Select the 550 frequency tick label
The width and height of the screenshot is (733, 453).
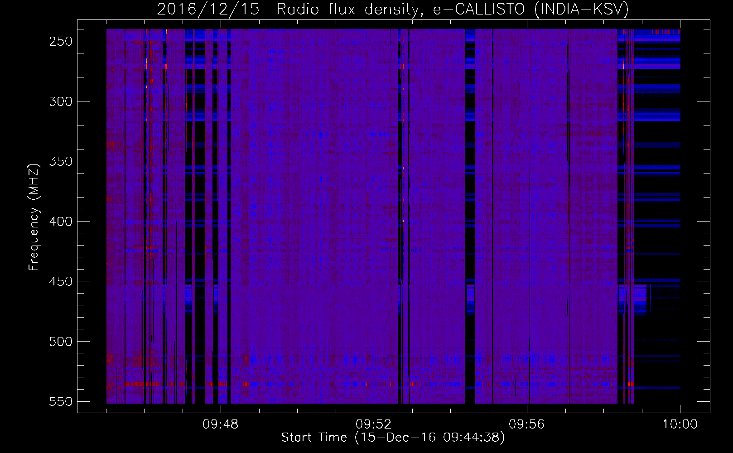(61, 402)
